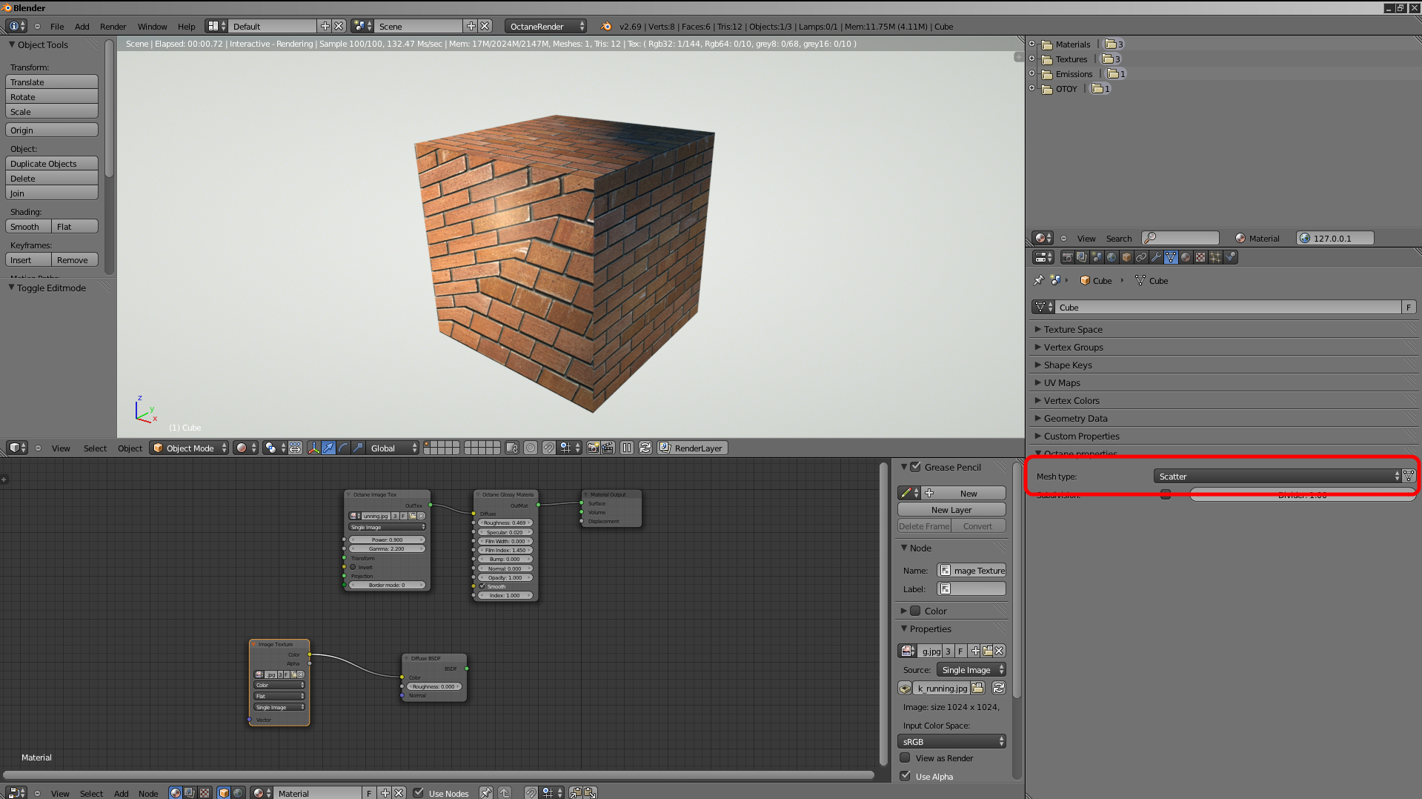This screenshot has height=799, width=1422.
Task: Reload the k_running.jpg image
Action: (999, 688)
